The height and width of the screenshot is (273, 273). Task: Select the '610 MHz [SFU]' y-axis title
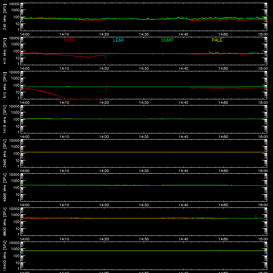click(4, 85)
